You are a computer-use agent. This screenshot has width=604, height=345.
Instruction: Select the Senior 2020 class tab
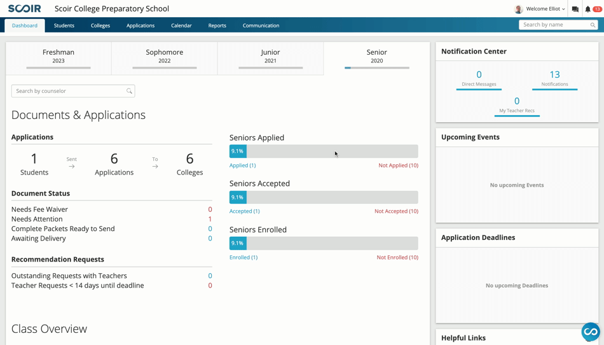[x=377, y=58]
